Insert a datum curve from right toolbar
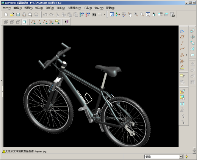The height and width of the screenshot is (160, 197). (182, 49)
